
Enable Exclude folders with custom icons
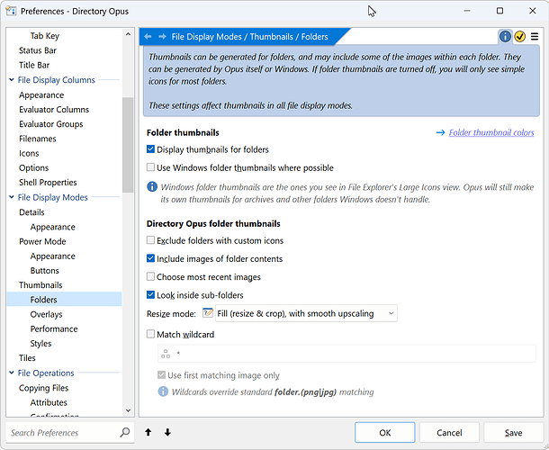tap(150, 240)
